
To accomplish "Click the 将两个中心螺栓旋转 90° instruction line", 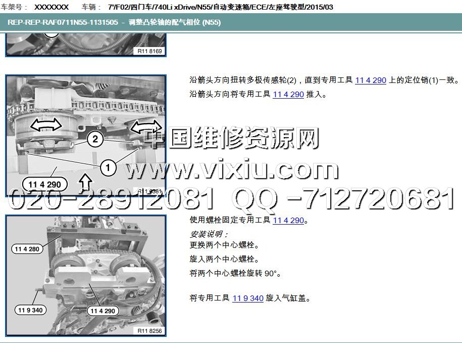I will pyautogui.click(x=235, y=273).
